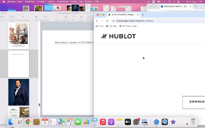The image size is (205, 128).
Task: Open site information icon in address bar
Action: click(x=114, y=21)
